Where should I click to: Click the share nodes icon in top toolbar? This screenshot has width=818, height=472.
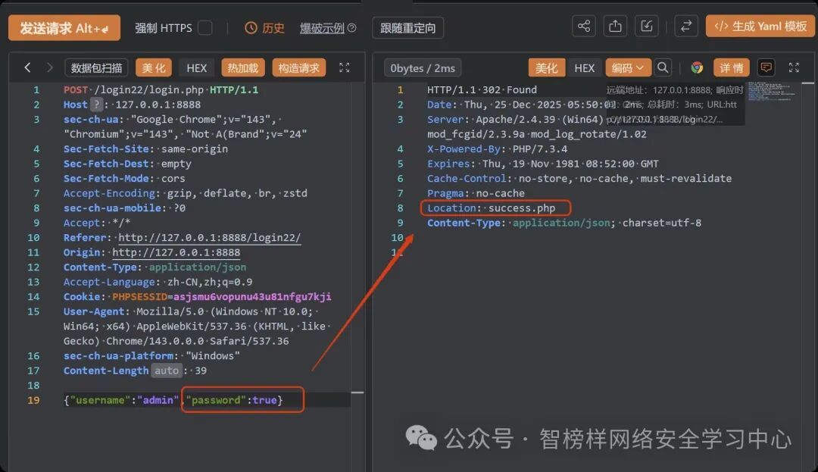click(584, 26)
